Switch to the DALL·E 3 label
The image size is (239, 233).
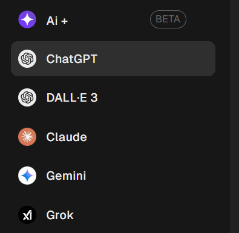(72, 97)
